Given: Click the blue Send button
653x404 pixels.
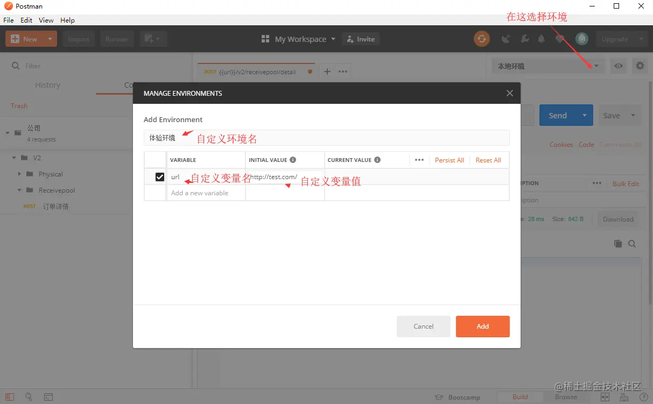Looking at the screenshot, I should click(558, 115).
